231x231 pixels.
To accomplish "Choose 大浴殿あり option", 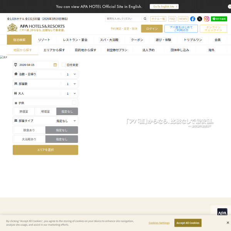I will [x=29, y=139].
